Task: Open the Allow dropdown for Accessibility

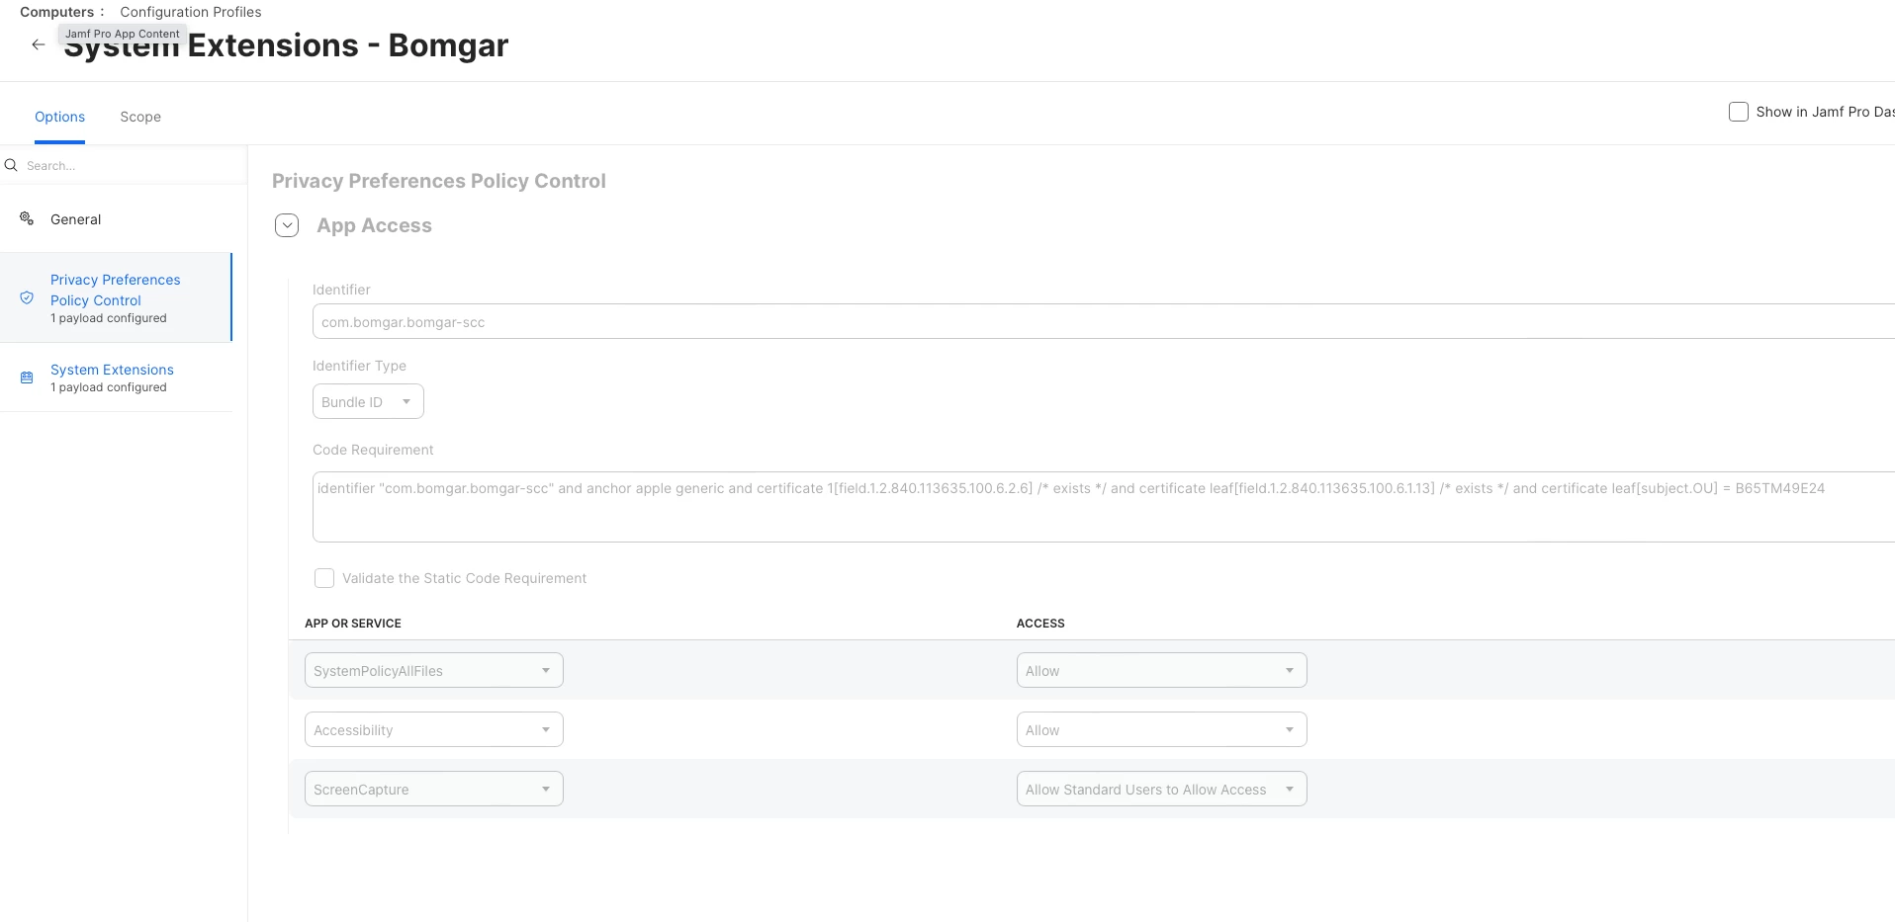Action: click(1161, 729)
